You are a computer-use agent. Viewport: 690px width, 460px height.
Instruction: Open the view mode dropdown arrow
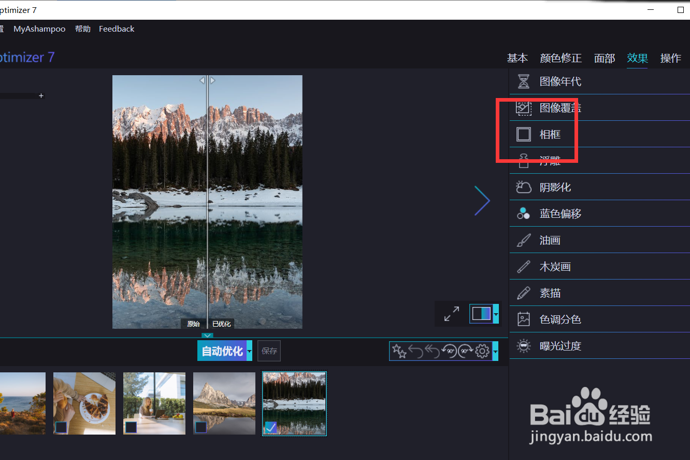pyautogui.click(x=496, y=314)
